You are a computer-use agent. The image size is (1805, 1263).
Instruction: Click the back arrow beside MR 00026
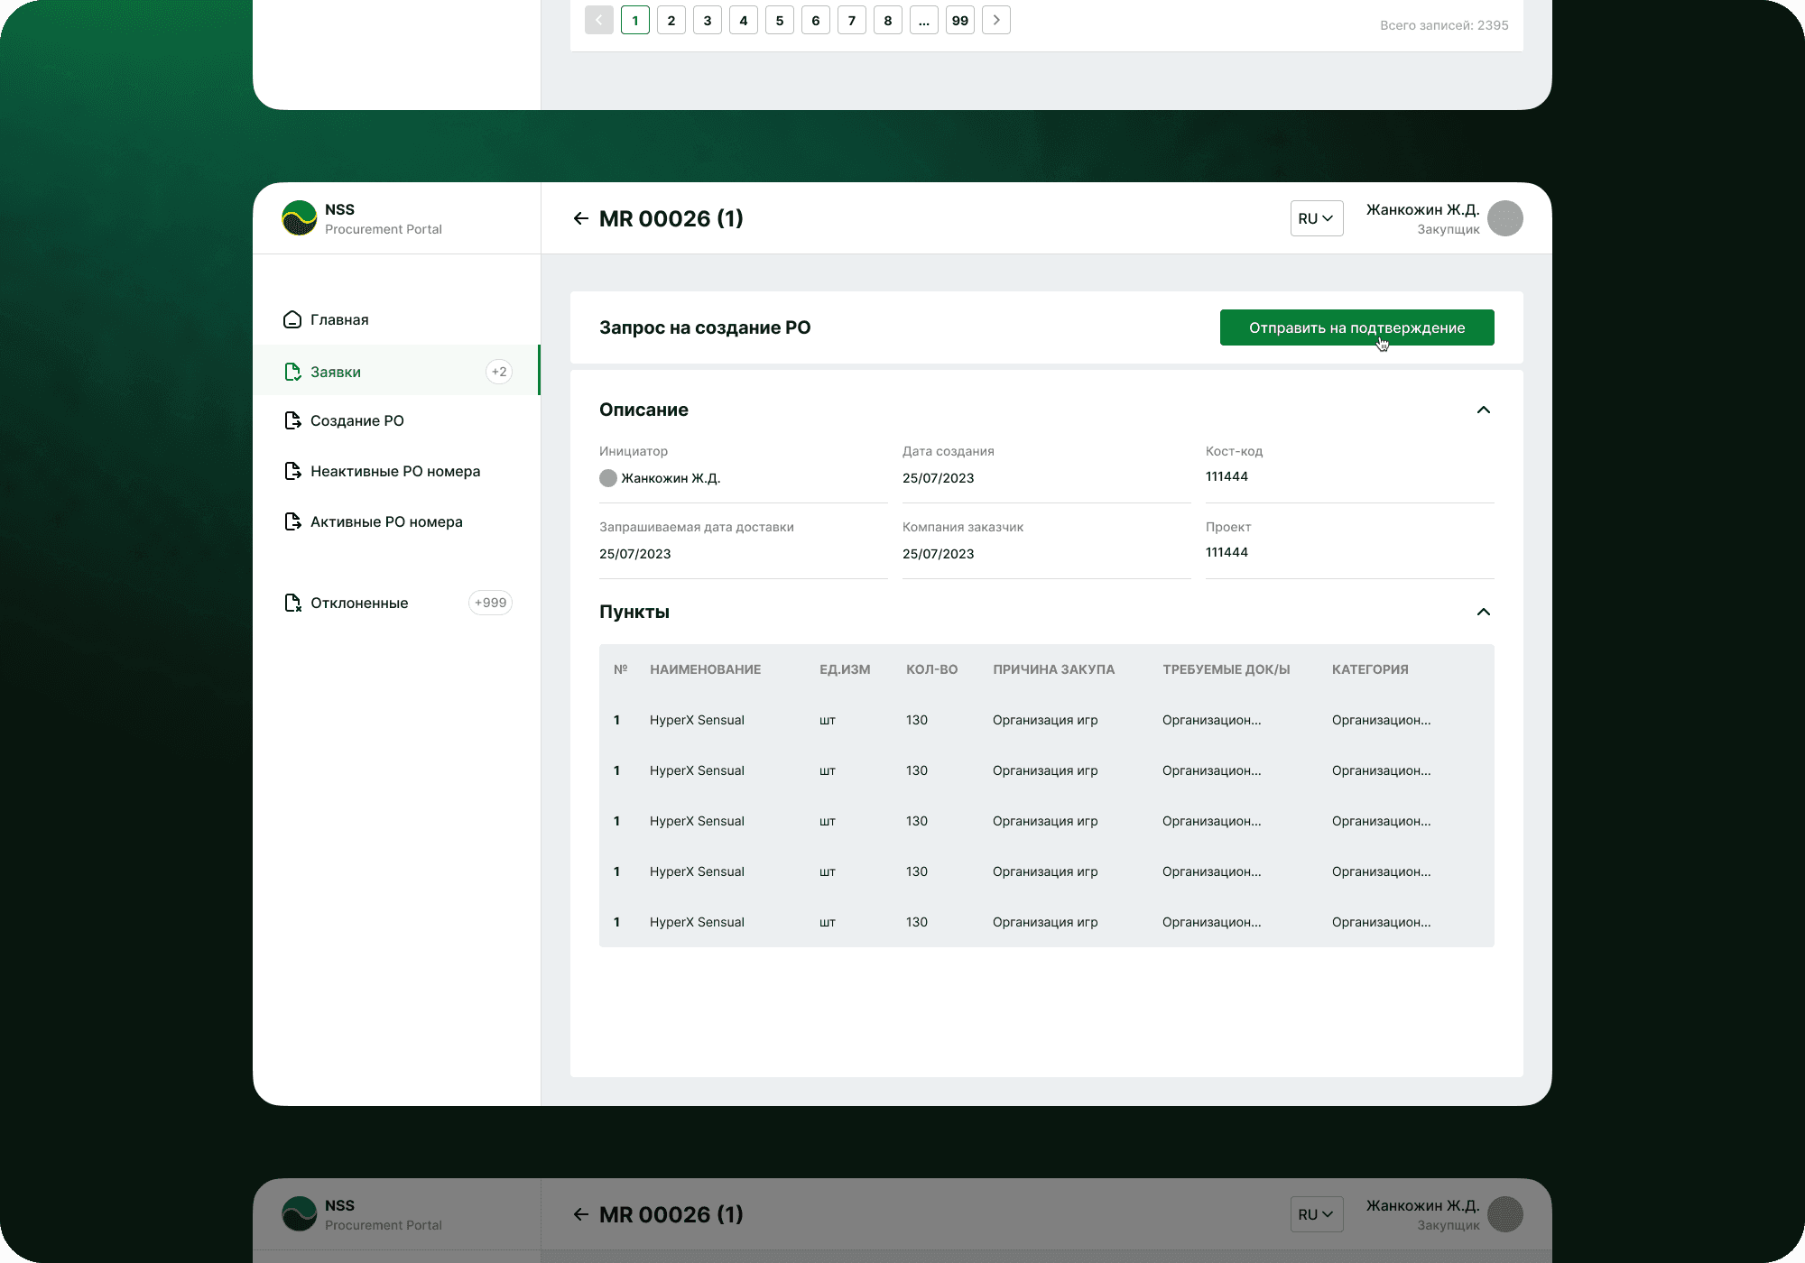point(580,218)
